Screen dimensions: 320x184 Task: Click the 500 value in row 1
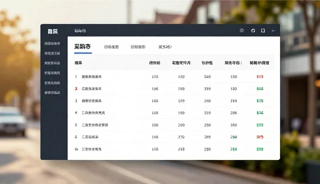coord(207,76)
